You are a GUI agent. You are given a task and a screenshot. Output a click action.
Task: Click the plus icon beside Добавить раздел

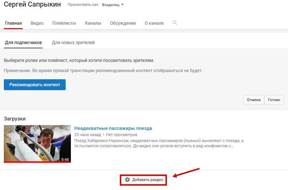(x=127, y=180)
